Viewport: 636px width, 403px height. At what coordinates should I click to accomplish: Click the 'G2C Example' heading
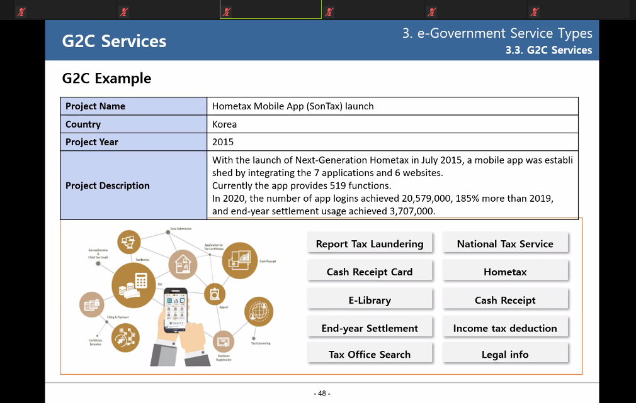(106, 78)
